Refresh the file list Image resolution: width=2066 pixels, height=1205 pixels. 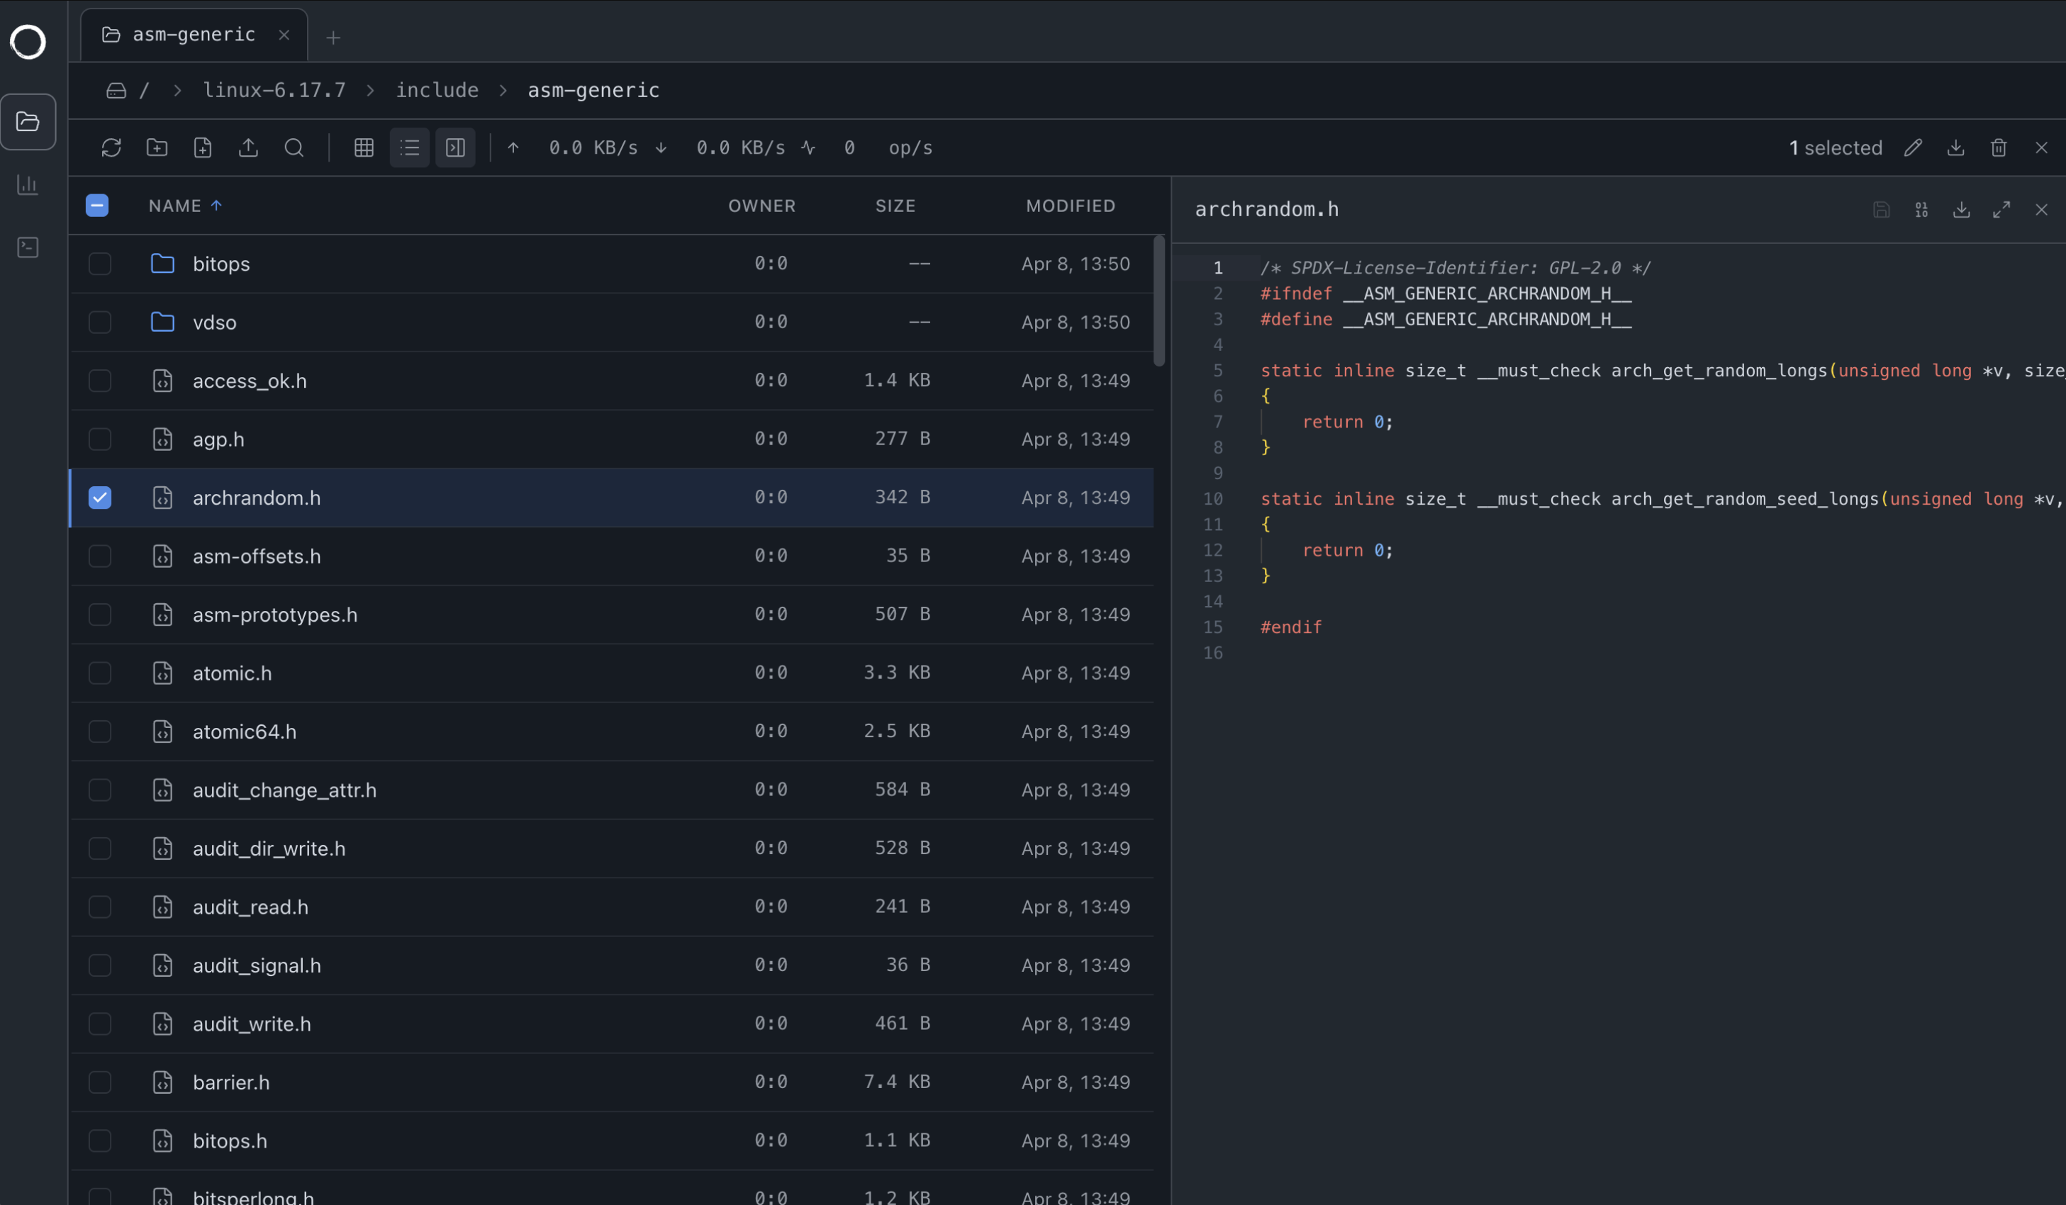tap(112, 147)
